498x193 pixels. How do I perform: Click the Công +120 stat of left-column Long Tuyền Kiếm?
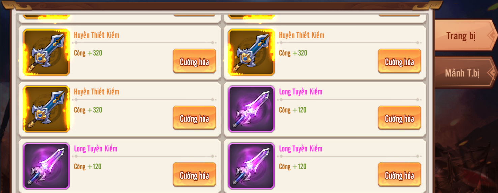tap(88, 167)
